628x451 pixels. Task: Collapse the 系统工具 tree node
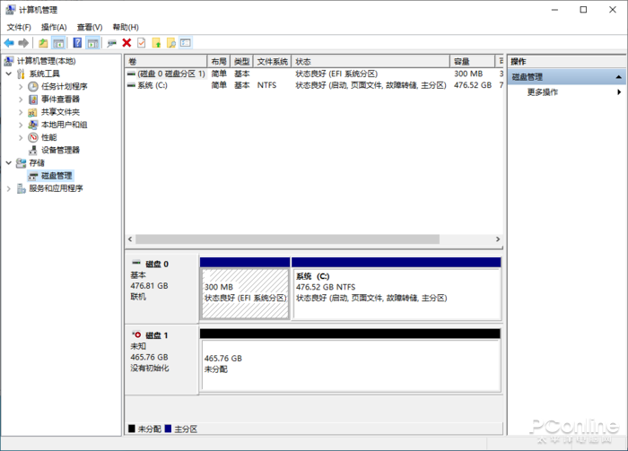[x=9, y=74]
